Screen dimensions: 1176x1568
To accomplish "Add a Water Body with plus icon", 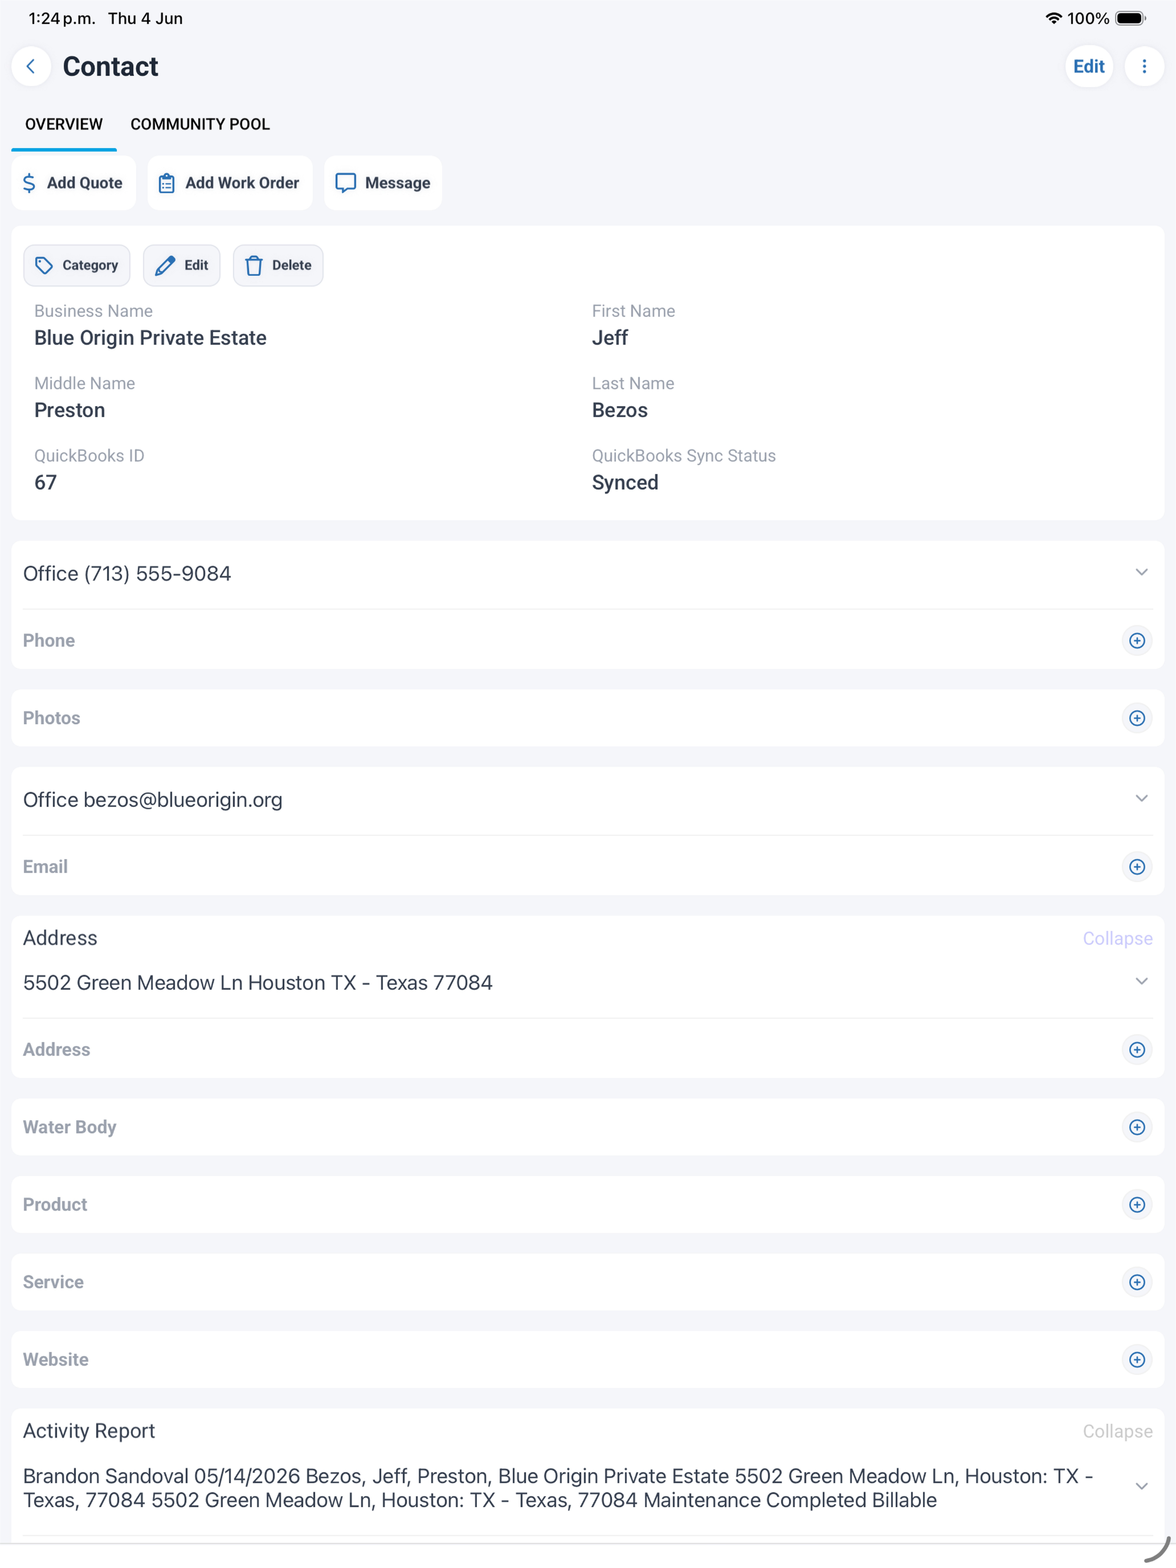I will [x=1137, y=1127].
